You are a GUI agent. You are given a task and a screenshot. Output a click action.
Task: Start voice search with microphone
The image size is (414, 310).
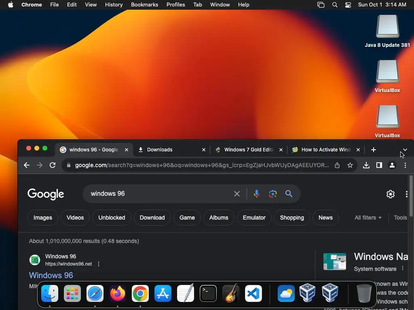pyautogui.click(x=256, y=194)
